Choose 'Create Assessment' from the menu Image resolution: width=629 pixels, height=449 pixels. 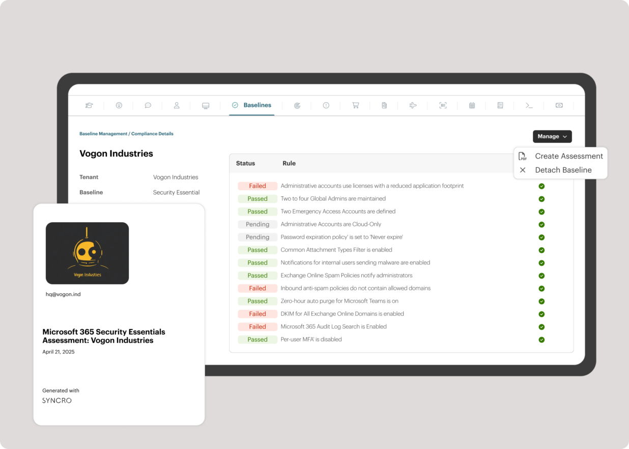tap(568, 156)
